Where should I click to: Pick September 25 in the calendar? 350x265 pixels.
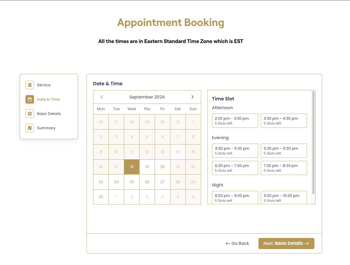point(132,182)
